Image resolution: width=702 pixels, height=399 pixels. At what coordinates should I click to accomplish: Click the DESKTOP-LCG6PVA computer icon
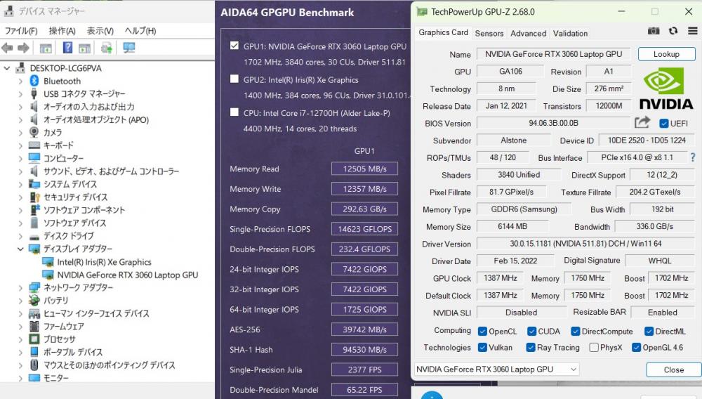coord(20,68)
